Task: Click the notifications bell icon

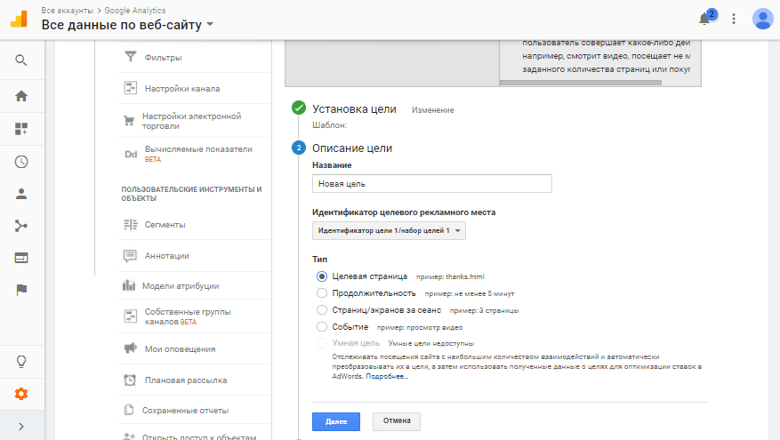Action: [705, 19]
